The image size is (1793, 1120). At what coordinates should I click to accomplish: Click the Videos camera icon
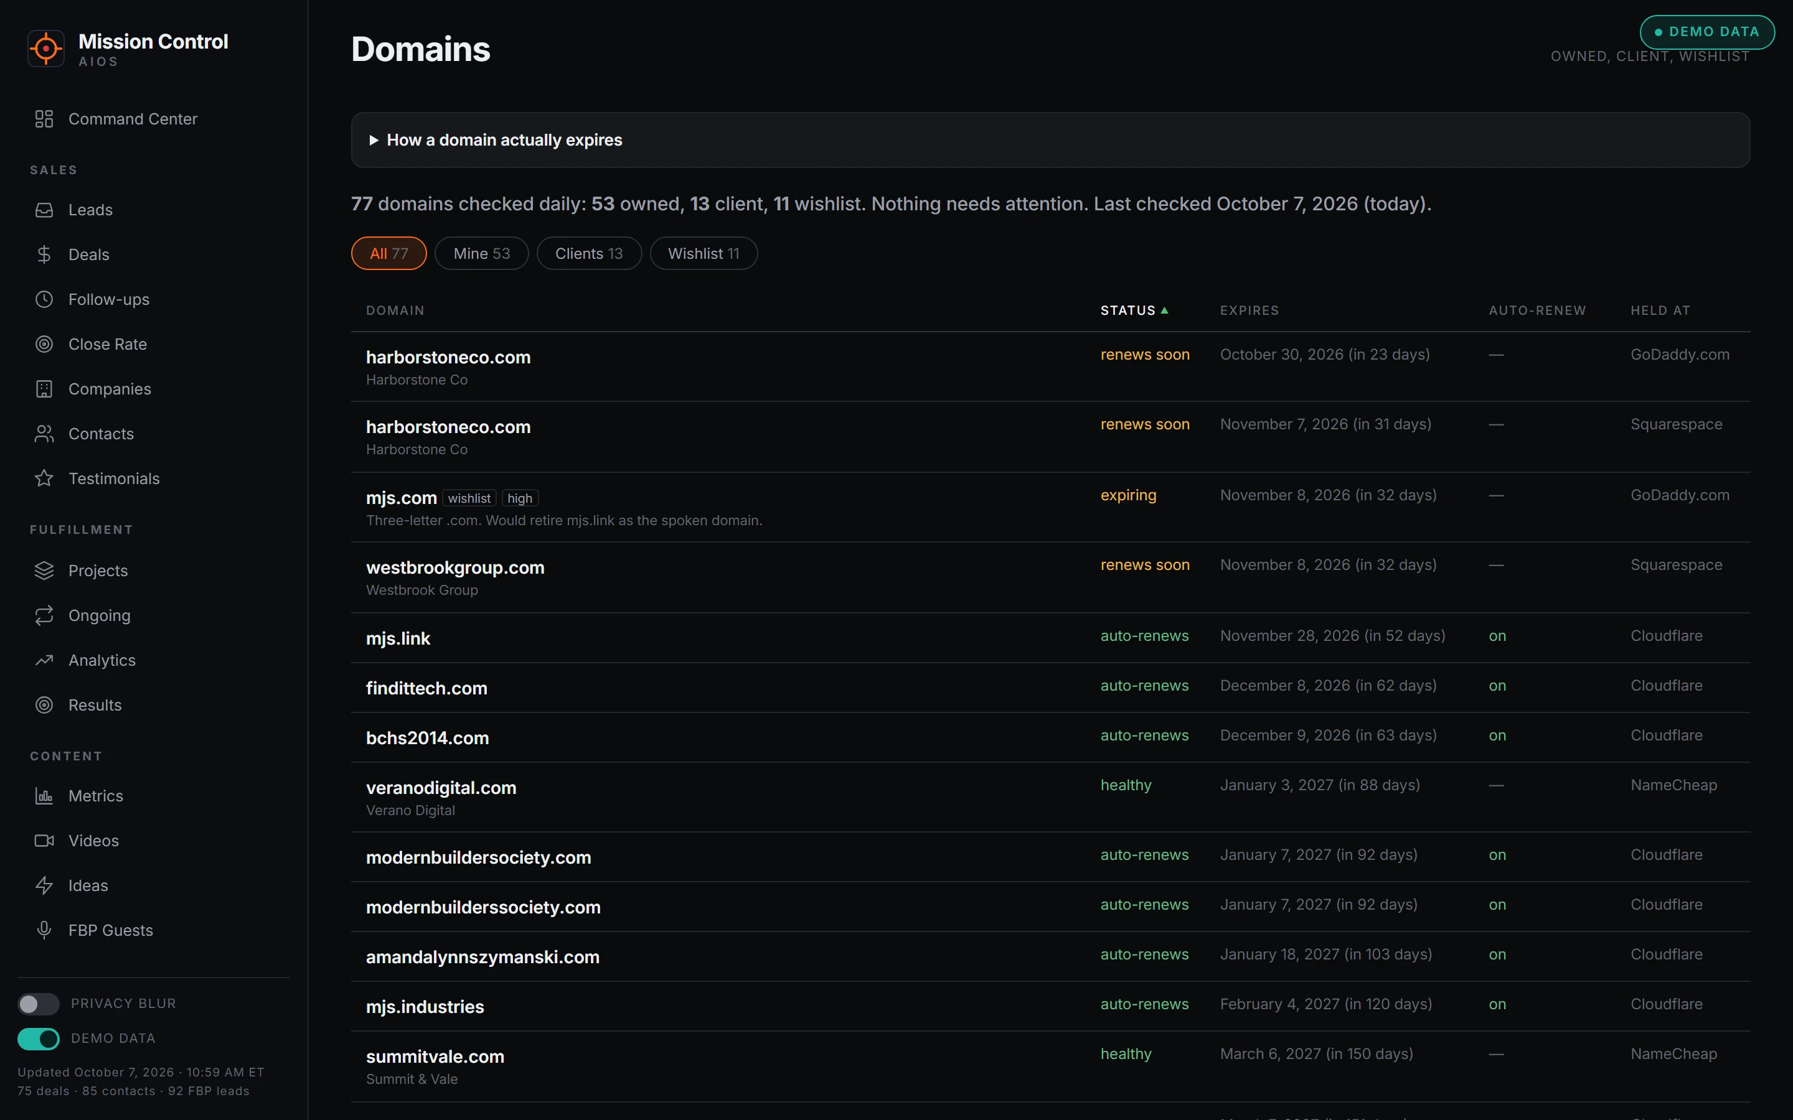[x=44, y=841]
